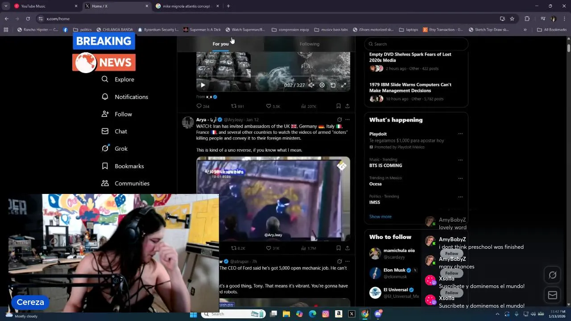Viewport: 571px width, 321px height.
Task: Open more options on Arya's post
Action: pyautogui.click(x=348, y=119)
